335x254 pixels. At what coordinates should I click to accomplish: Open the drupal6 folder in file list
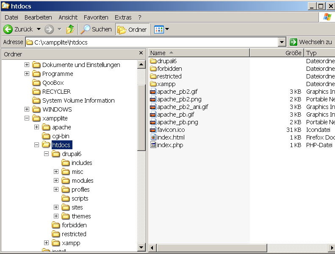[153, 61]
